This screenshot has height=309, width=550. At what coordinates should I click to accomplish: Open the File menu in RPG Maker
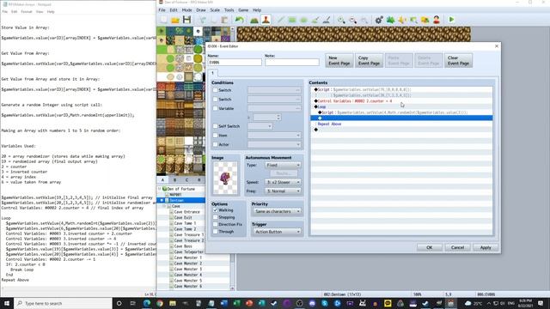click(x=162, y=10)
